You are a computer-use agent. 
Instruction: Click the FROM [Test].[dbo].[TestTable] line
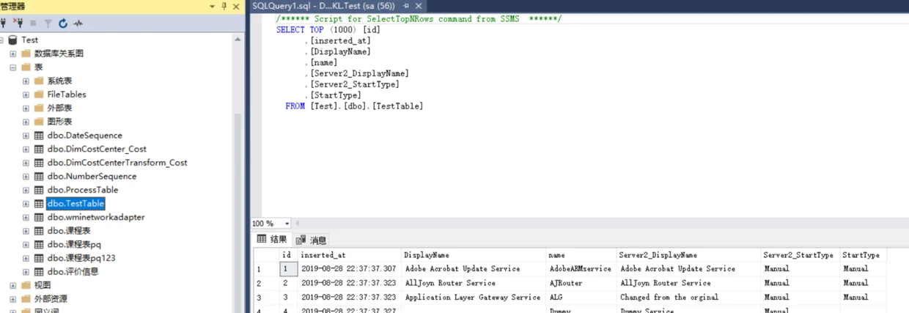pyautogui.click(x=354, y=106)
